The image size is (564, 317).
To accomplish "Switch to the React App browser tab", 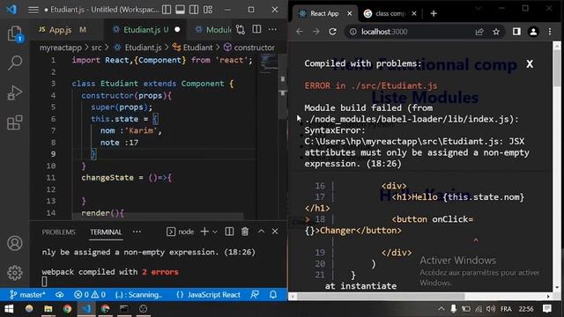I will click(324, 14).
